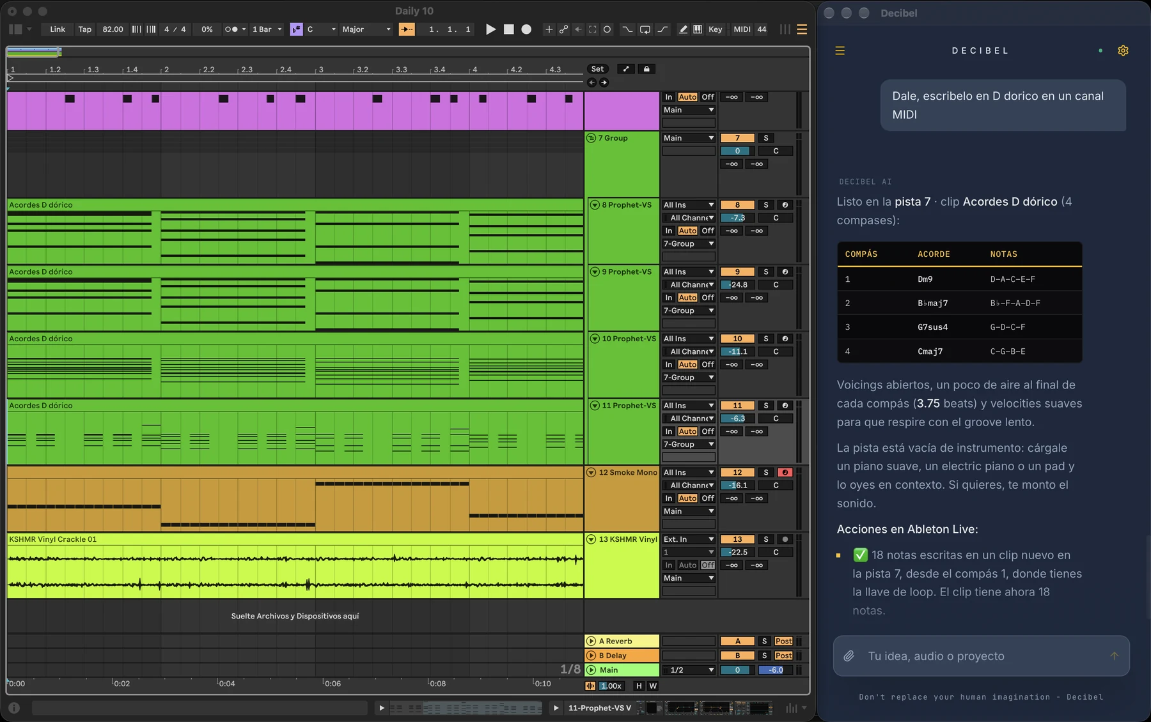
Task: Click the Key map mode button
Action: pos(716,29)
